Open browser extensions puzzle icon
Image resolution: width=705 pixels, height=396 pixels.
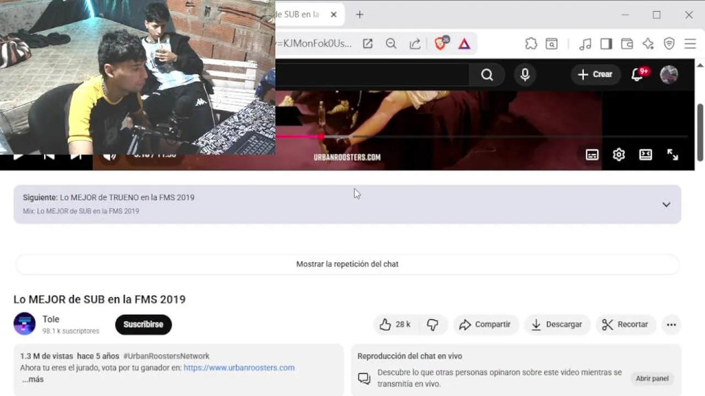[x=531, y=43]
